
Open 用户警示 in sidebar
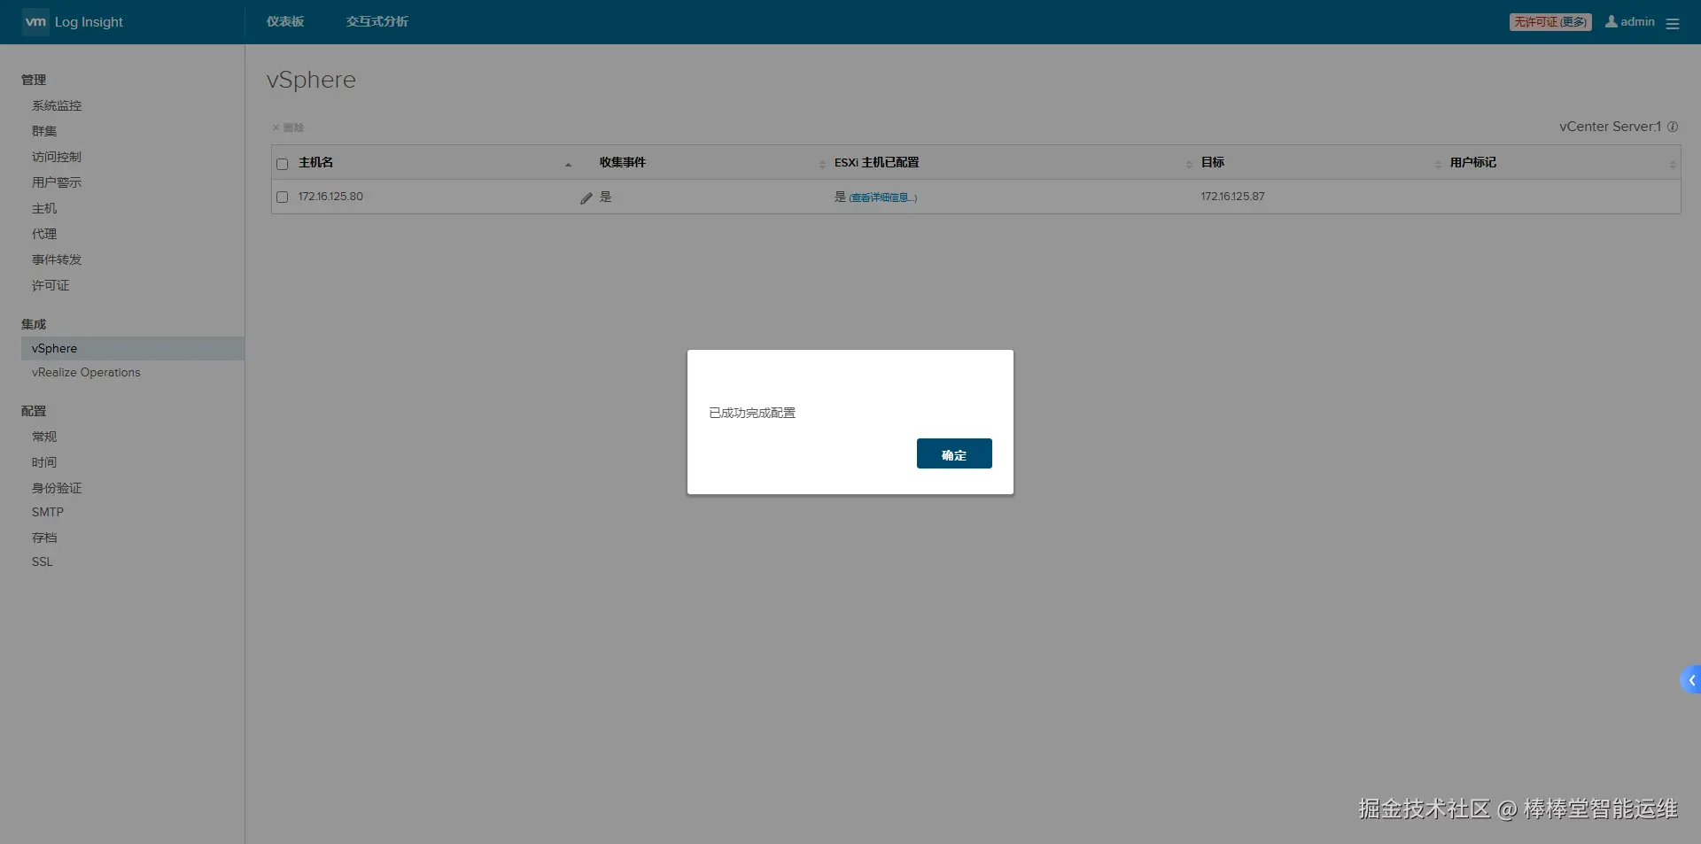[x=57, y=182]
